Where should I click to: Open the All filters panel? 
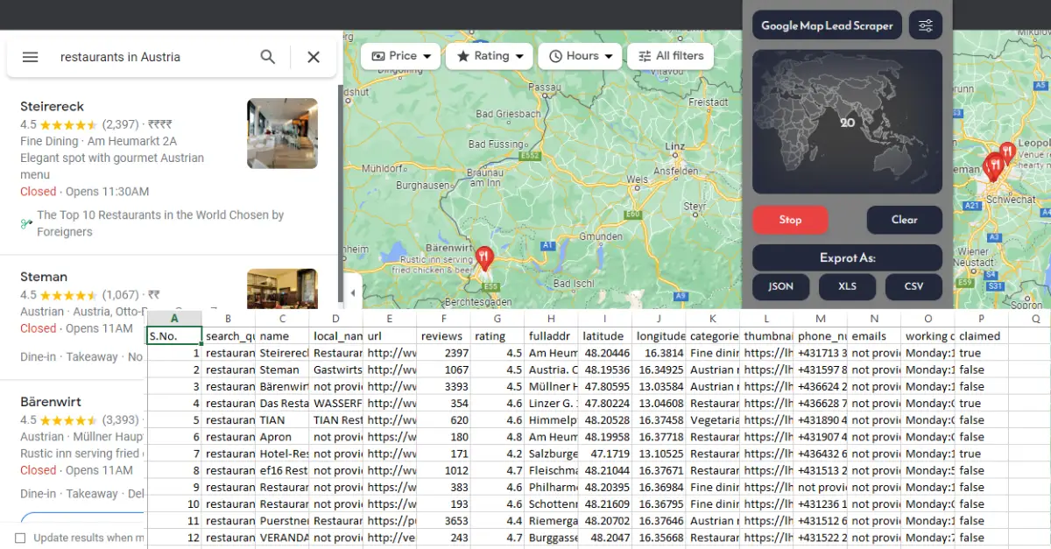point(670,55)
